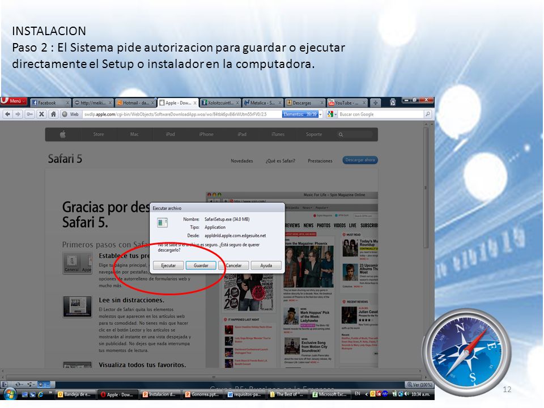Click Cancelar in the dialog
544x408 pixels.
click(233, 265)
